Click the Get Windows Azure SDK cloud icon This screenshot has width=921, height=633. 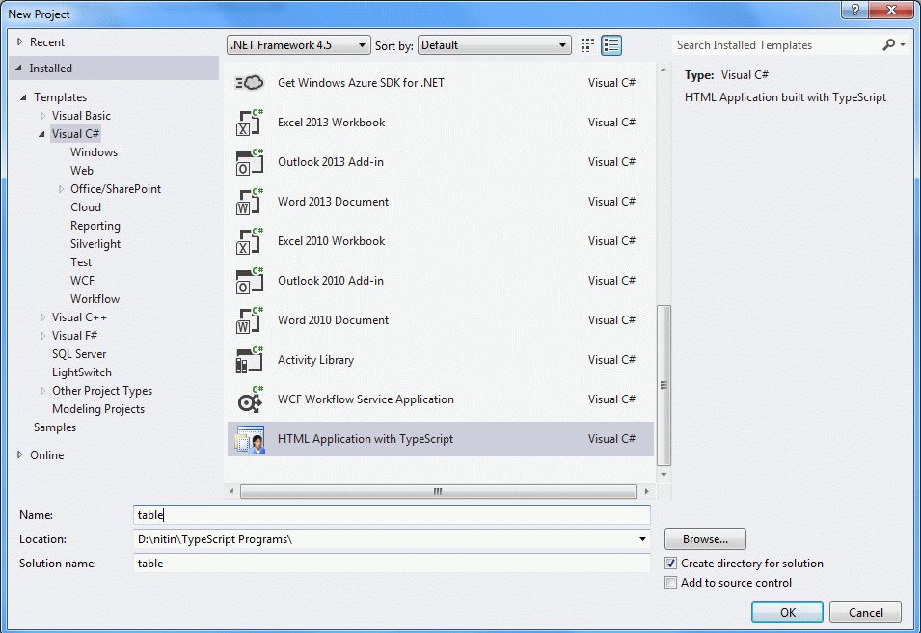pos(250,83)
